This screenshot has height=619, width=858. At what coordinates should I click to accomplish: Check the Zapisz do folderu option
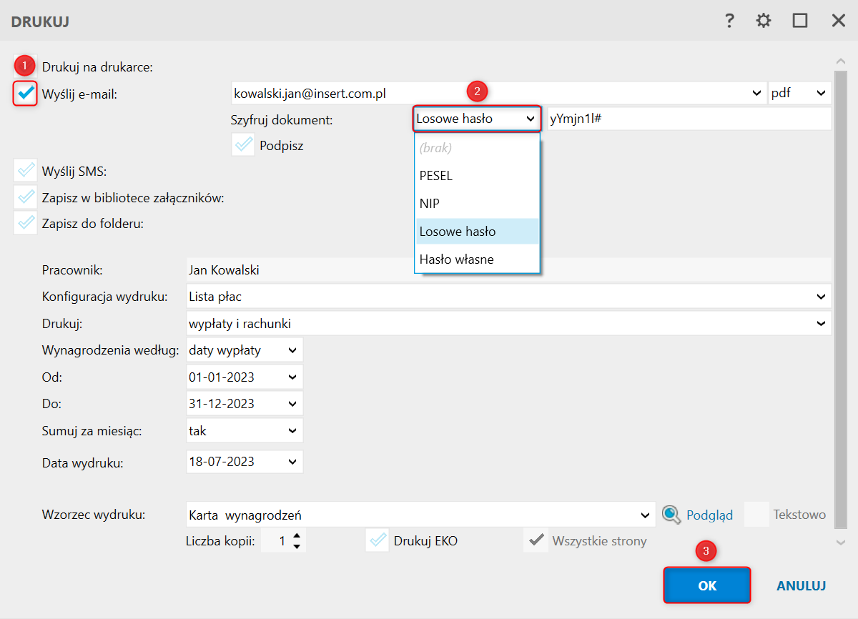[x=26, y=223]
